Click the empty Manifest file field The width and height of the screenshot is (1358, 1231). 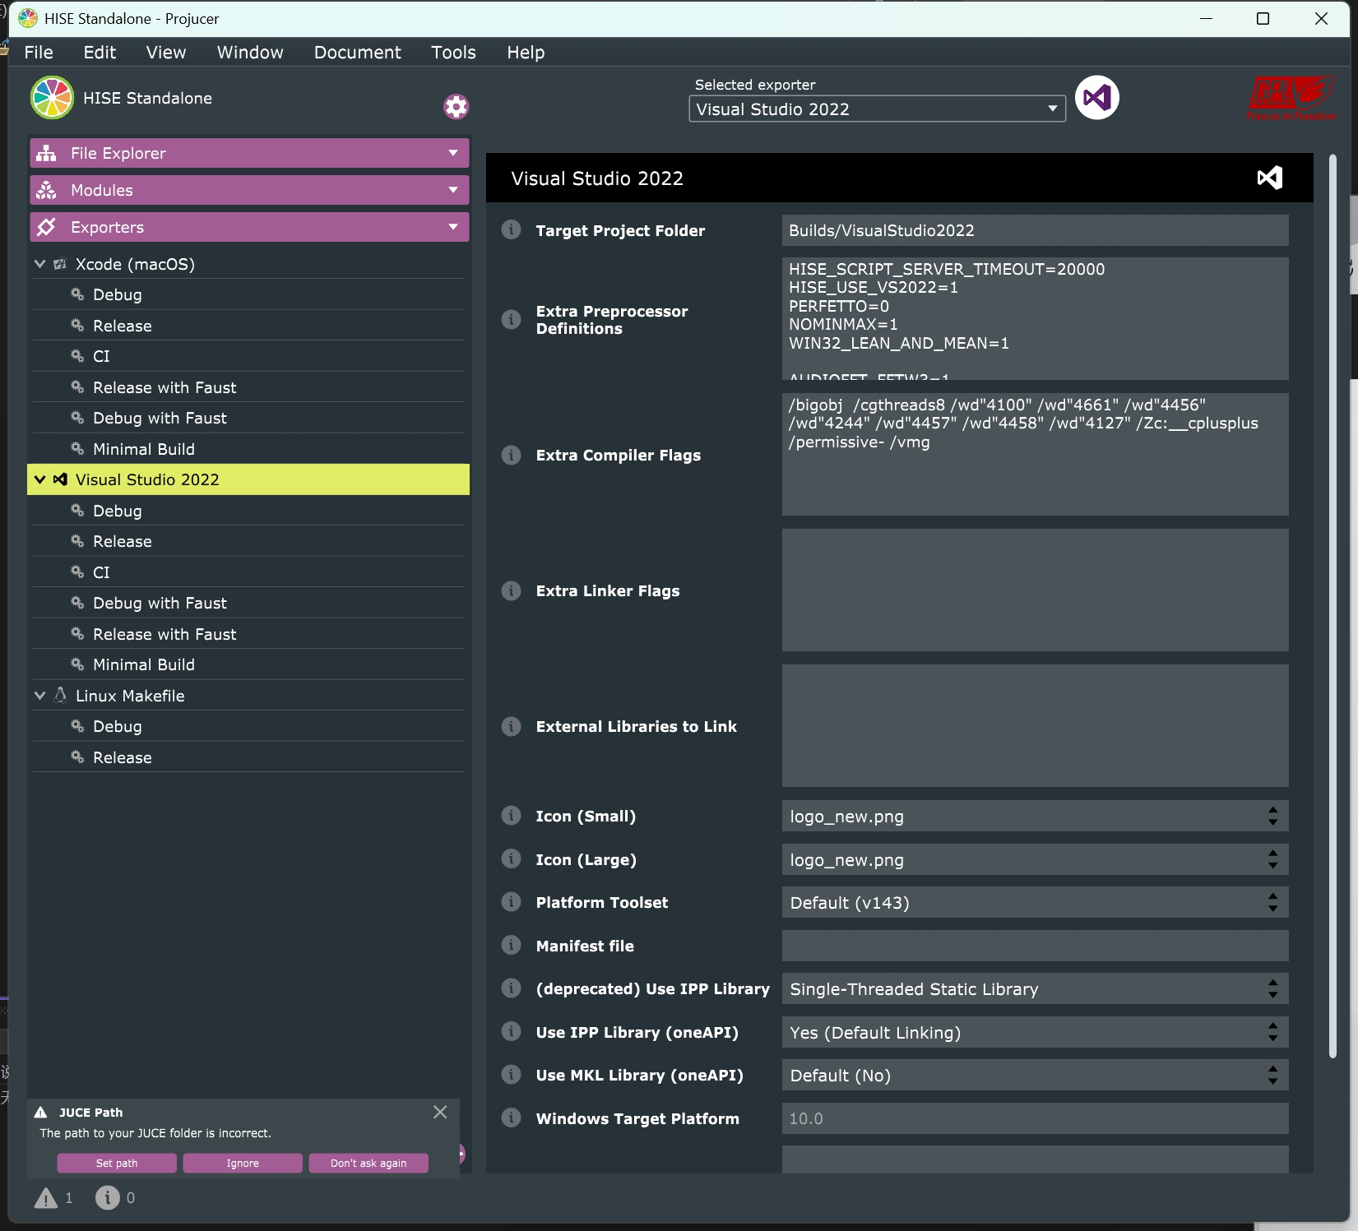[x=1035, y=946]
